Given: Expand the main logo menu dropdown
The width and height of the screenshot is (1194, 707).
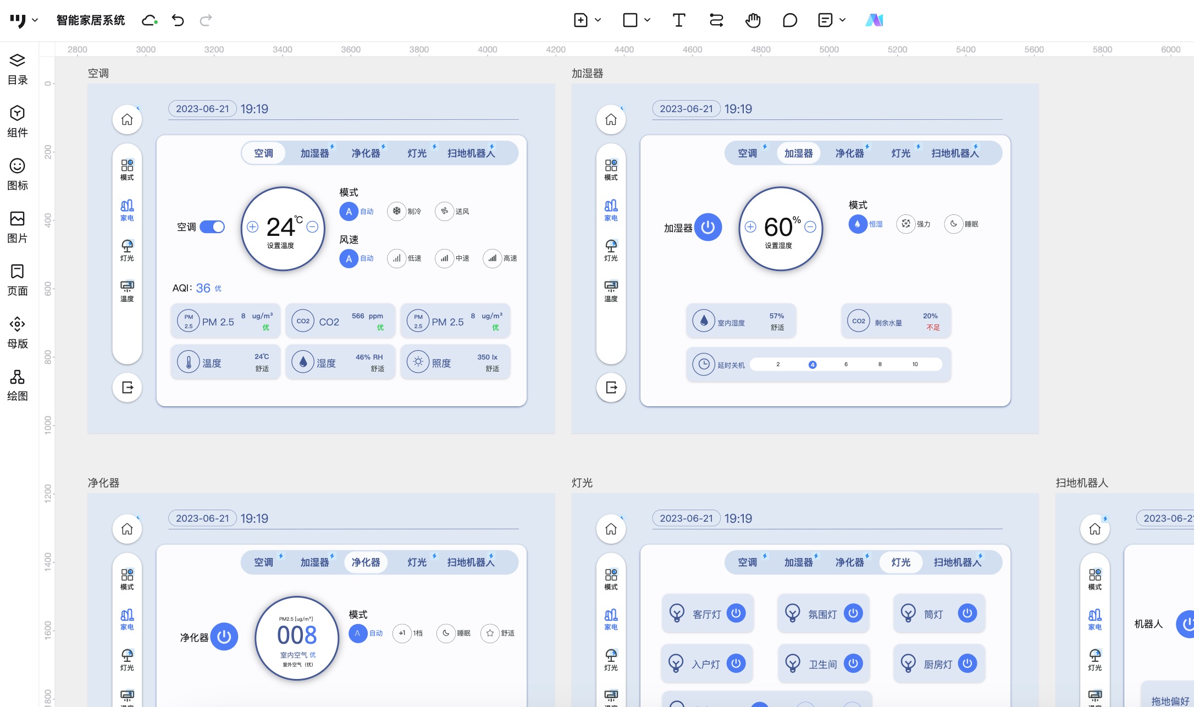Looking at the screenshot, I should [35, 20].
